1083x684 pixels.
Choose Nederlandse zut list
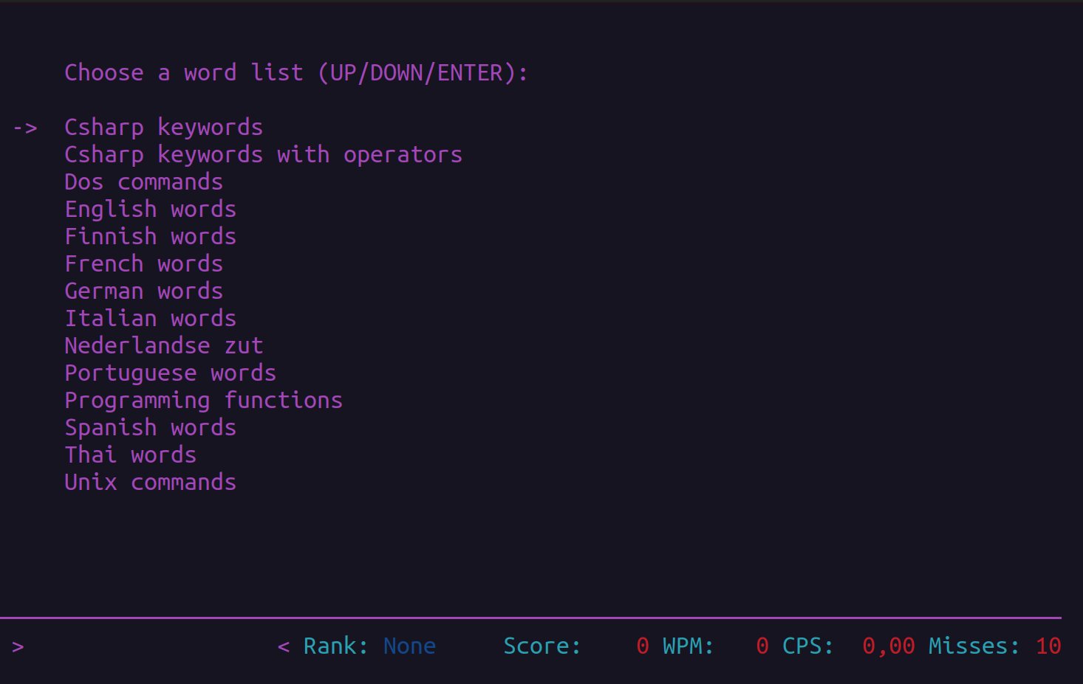163,346
